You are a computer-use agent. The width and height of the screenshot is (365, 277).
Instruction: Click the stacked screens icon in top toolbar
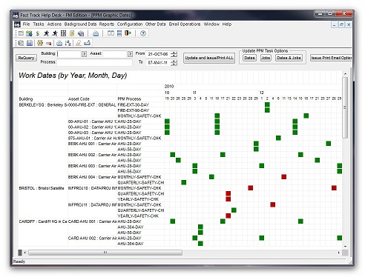click(81, 33)
